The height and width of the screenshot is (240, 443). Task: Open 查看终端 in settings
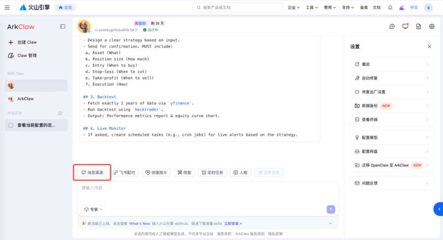coord(392,120)
